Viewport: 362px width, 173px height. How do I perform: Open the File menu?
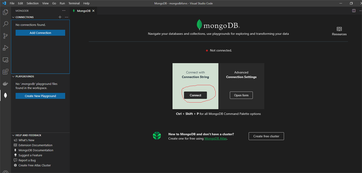(12, 4)
